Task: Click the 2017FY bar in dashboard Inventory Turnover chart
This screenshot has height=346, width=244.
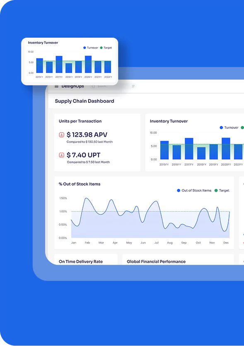Action: coord(189,148)
